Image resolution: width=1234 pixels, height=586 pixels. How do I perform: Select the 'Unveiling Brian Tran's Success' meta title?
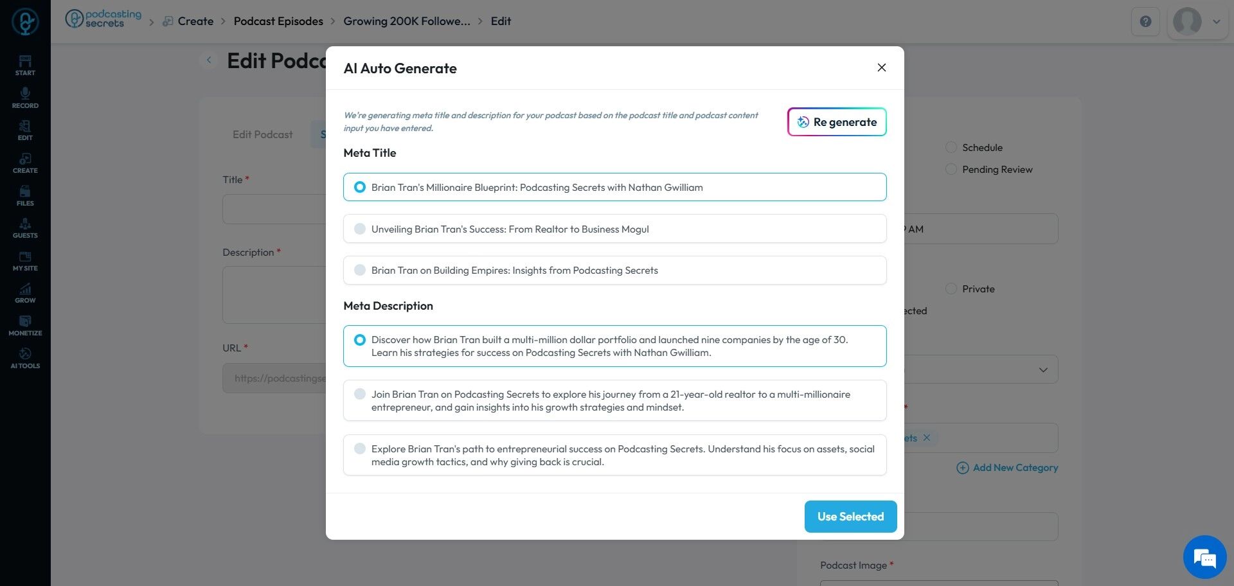pyautogui.click(x=360, y=229)
